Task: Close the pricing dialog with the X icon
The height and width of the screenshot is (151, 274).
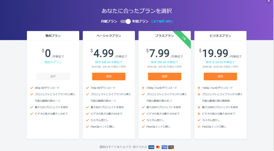Action: [x=269, y=1]
